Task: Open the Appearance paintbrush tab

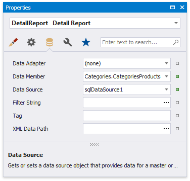Action: coord(13,42)
